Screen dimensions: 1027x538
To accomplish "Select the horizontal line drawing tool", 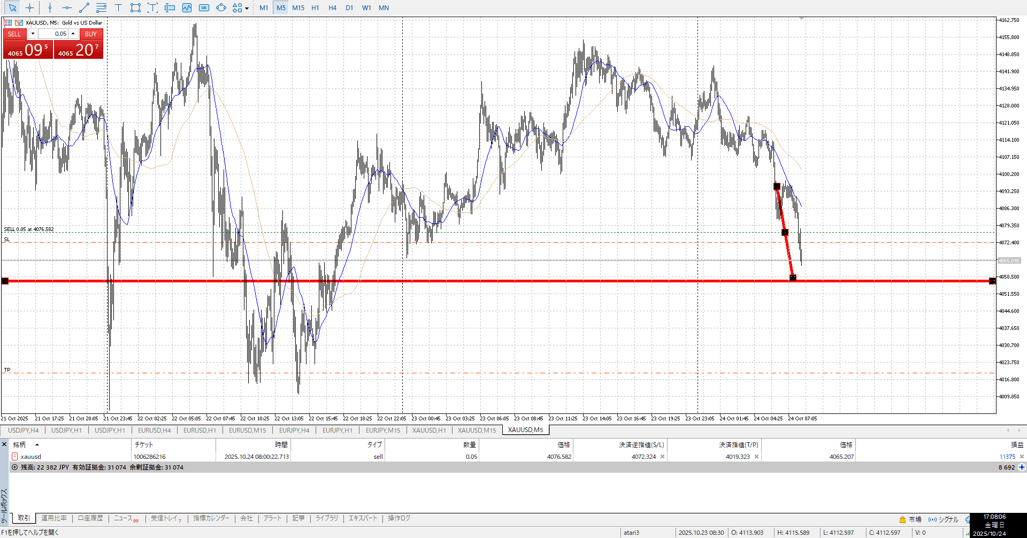I will coord(67,7).
